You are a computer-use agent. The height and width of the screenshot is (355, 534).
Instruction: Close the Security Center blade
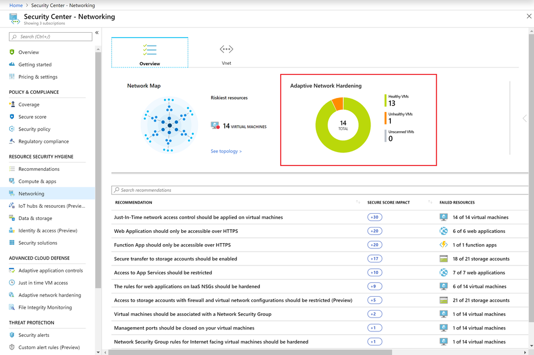point(529,16)
